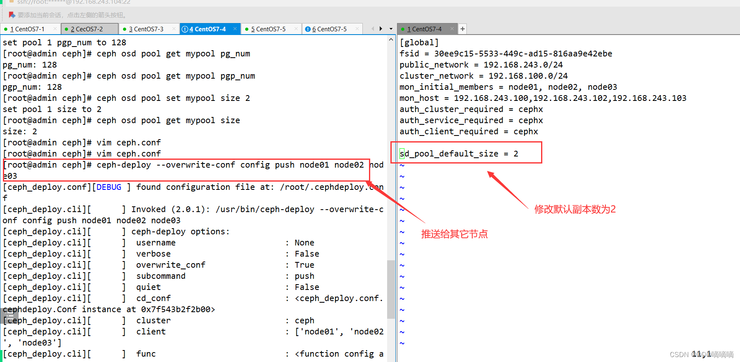
Task: Close the 3 CentOS7-3 tab
Action: 174,29
